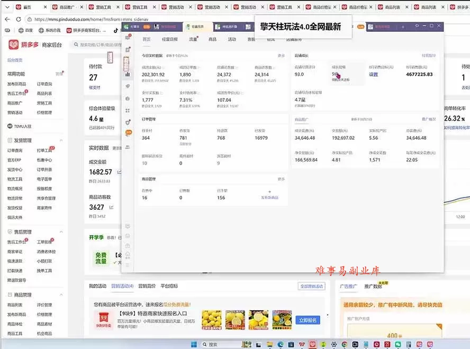Open the message icon in the overlay sidebar
This screenshot has height=349, width=470.
coord(128,38)
